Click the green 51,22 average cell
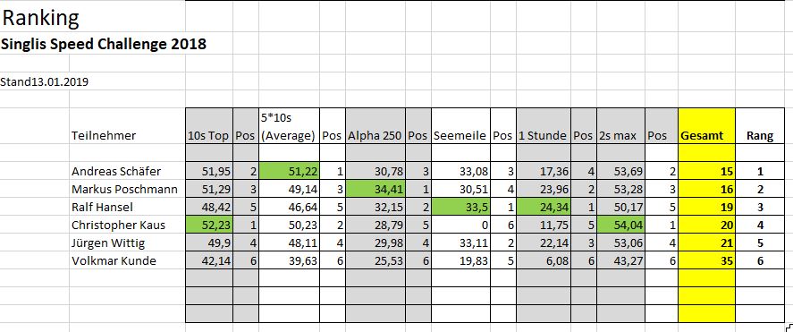 click(290, 172)
